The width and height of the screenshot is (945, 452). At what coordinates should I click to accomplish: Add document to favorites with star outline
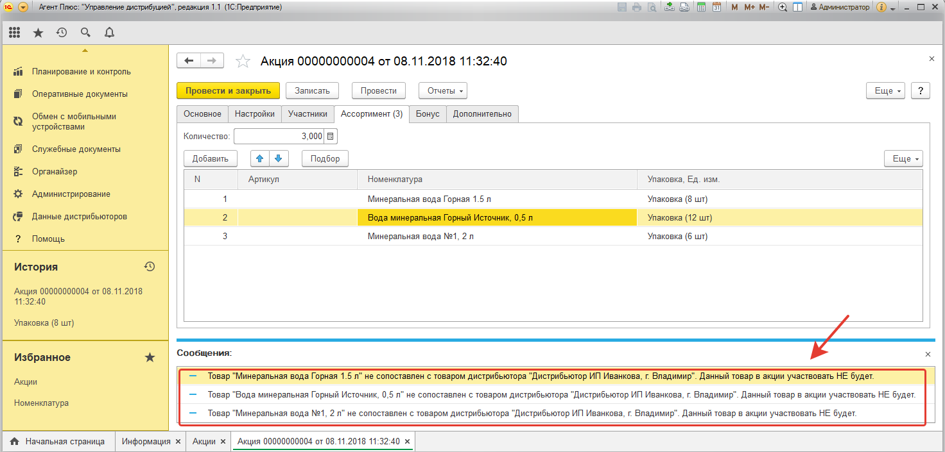pyautogui.click(x=243, y=61)
